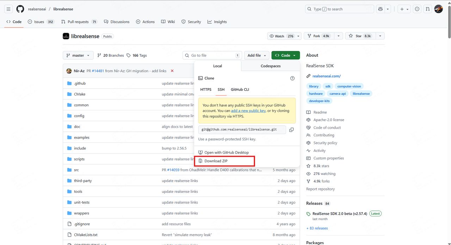Toggle the green Code dropdown button
Screen dimensions: 451x245
click(x=286, y=55)
